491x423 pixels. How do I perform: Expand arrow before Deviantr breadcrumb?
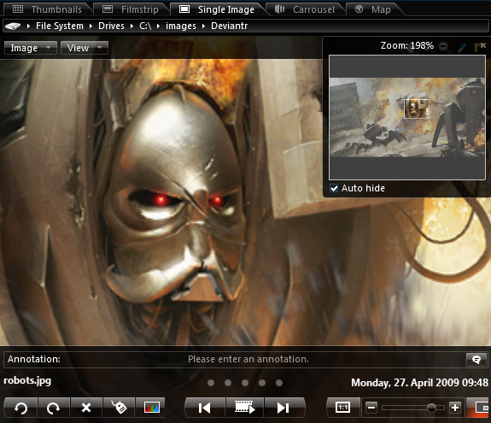pos(203,26)
